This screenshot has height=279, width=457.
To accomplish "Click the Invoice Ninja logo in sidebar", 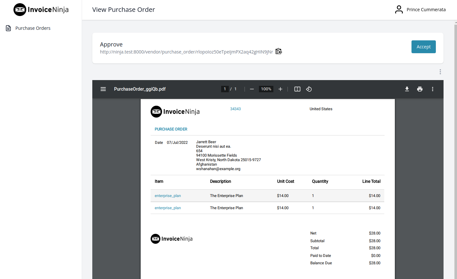I will (41, 10).
